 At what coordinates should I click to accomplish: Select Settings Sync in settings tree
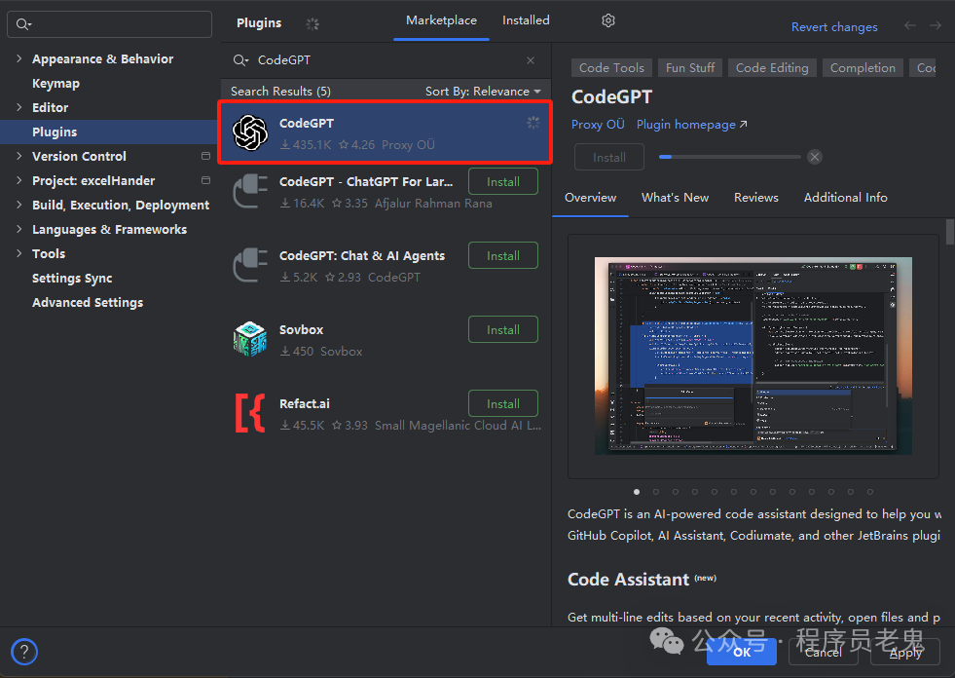(72, 279)
